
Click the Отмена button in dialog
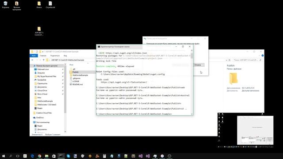pyautogui.click(x=198, y=65)
